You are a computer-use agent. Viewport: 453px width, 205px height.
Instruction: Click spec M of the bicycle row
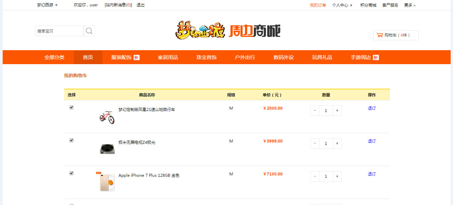(231, 108)
